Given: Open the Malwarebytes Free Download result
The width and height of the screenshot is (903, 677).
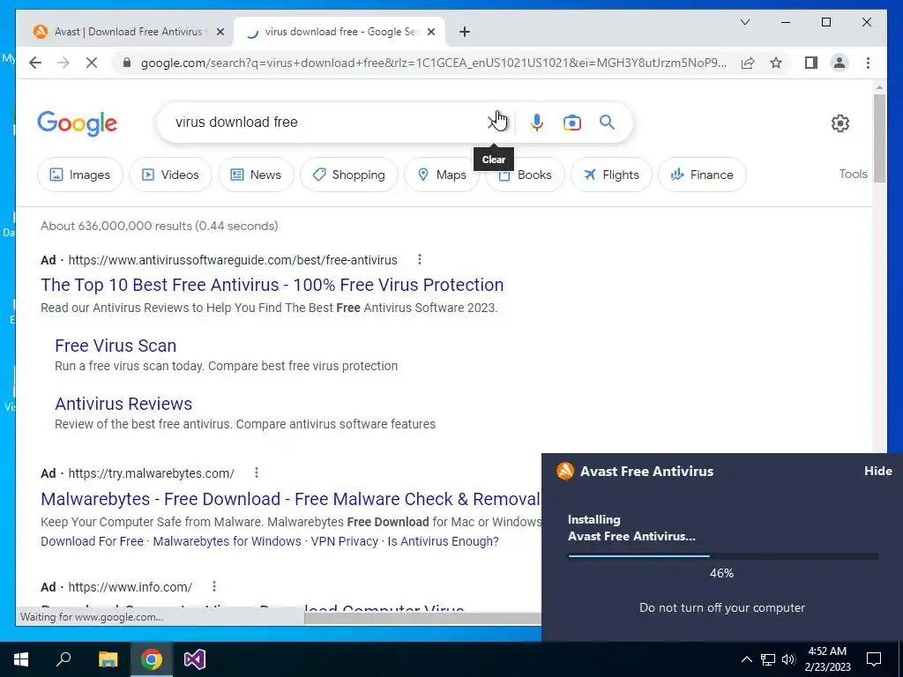Looking at the screenshot, I should click(290, 499).
